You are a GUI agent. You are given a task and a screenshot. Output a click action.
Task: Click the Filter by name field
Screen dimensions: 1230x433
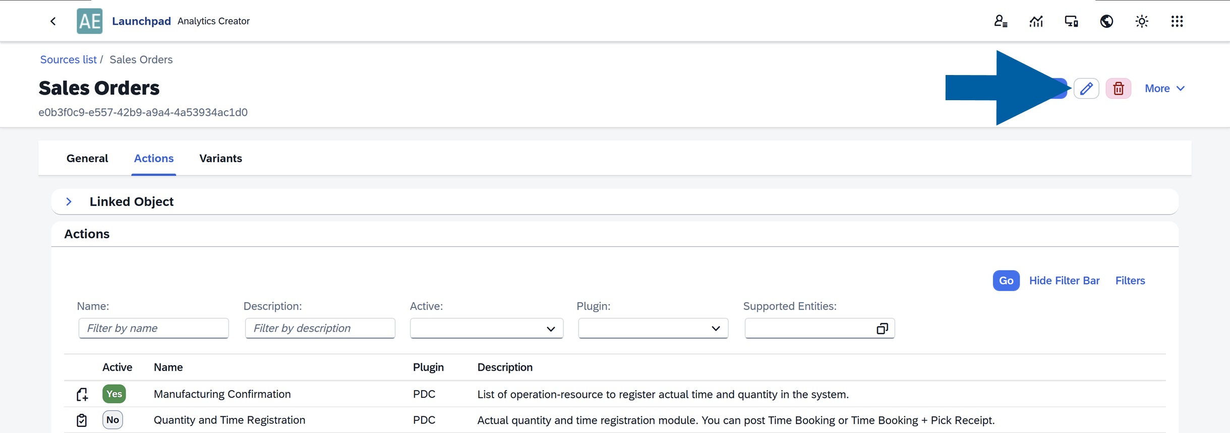point(153,328)
